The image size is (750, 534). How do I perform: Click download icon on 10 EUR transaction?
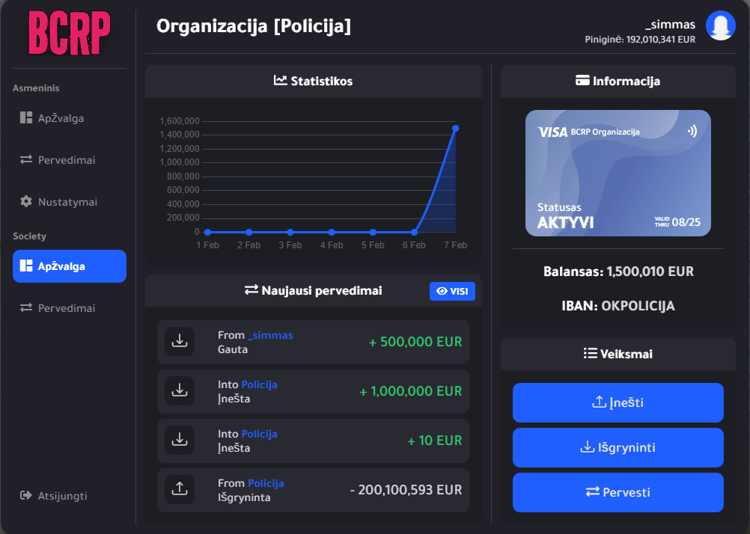point(180,441)
